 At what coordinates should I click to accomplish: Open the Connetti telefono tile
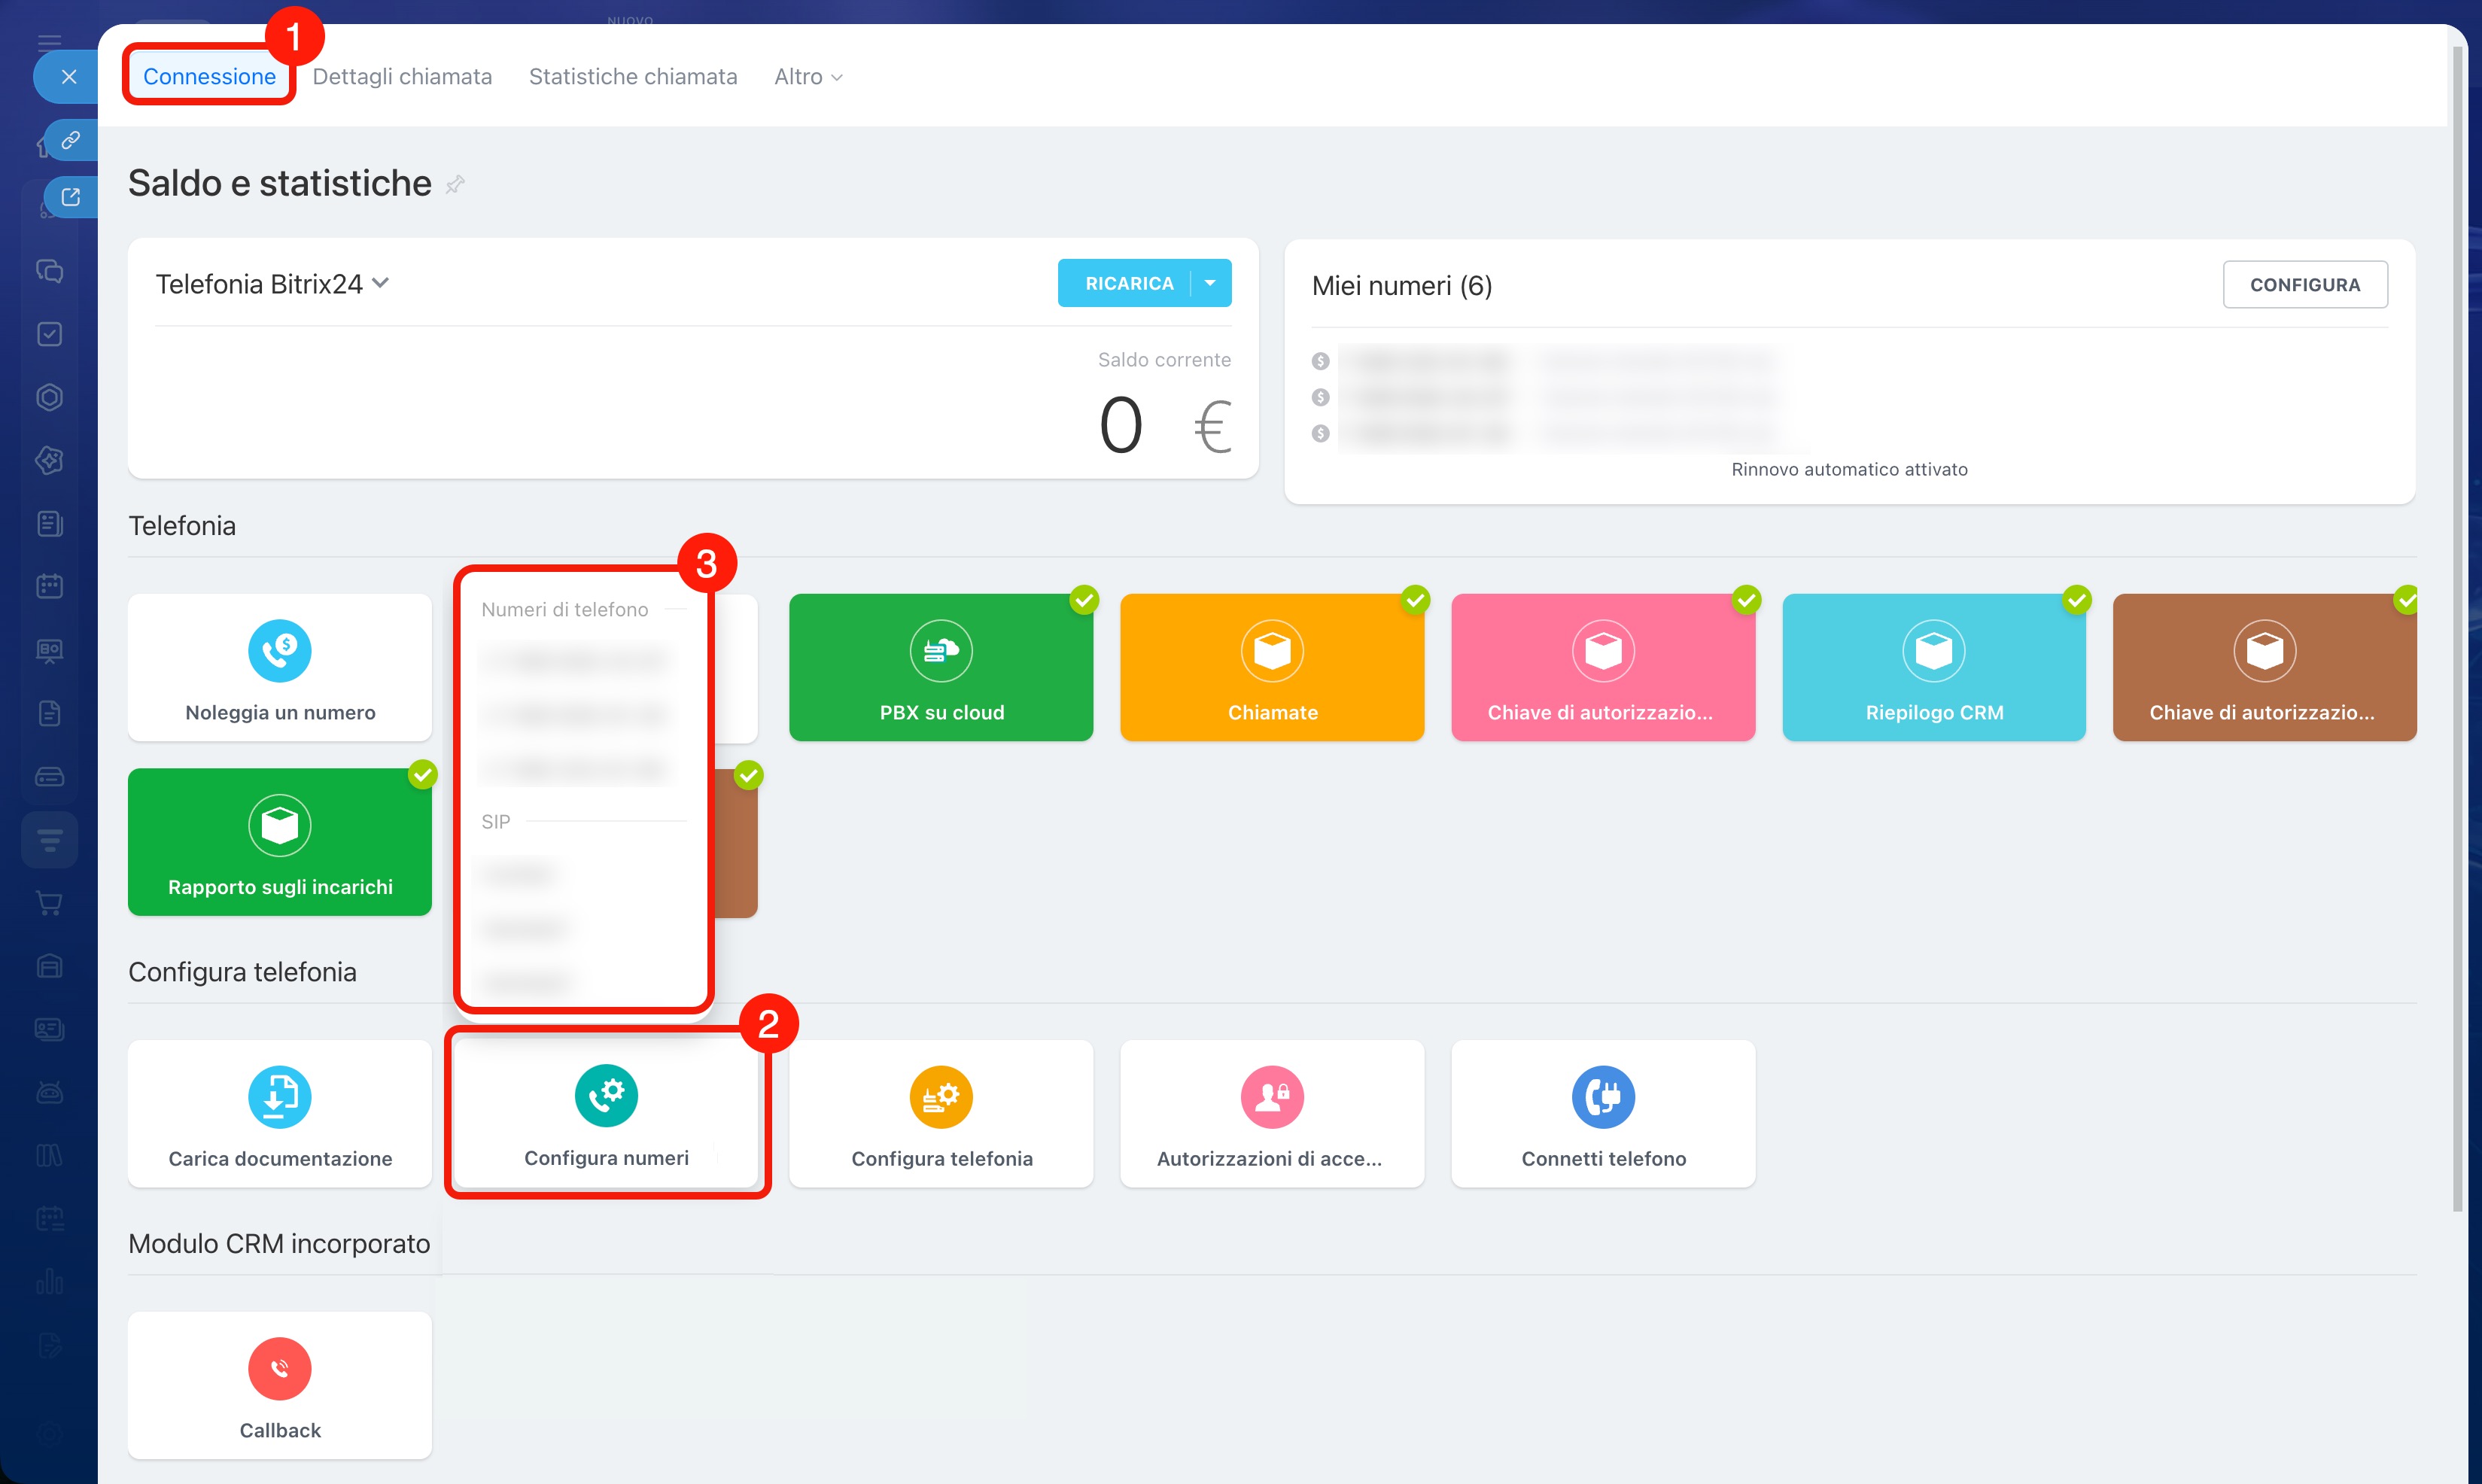(1603, 1114)
